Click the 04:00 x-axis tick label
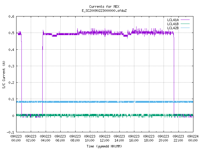Image resolution: width=199 pixels, height=149 pixels. point(46,140)
